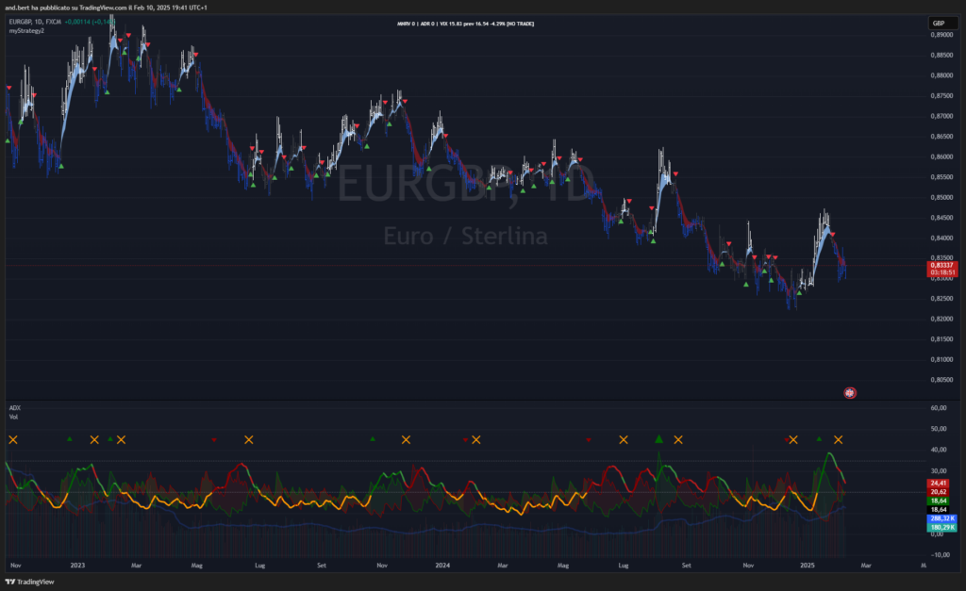Click the rightmost orange X marker in ADX pane

point(838,439)
